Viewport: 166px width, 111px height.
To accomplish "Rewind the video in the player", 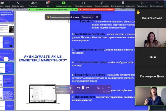I will [78, 88].
